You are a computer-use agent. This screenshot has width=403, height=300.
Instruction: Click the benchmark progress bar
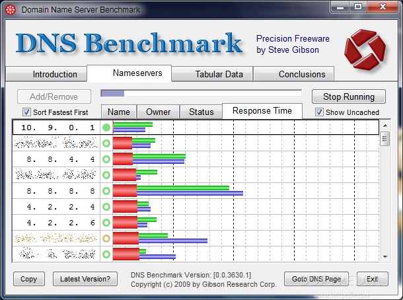201,93
